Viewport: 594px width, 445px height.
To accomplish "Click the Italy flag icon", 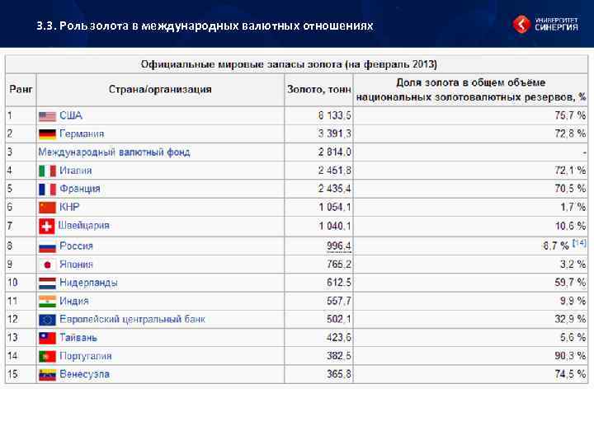I will tap(47, 171).
